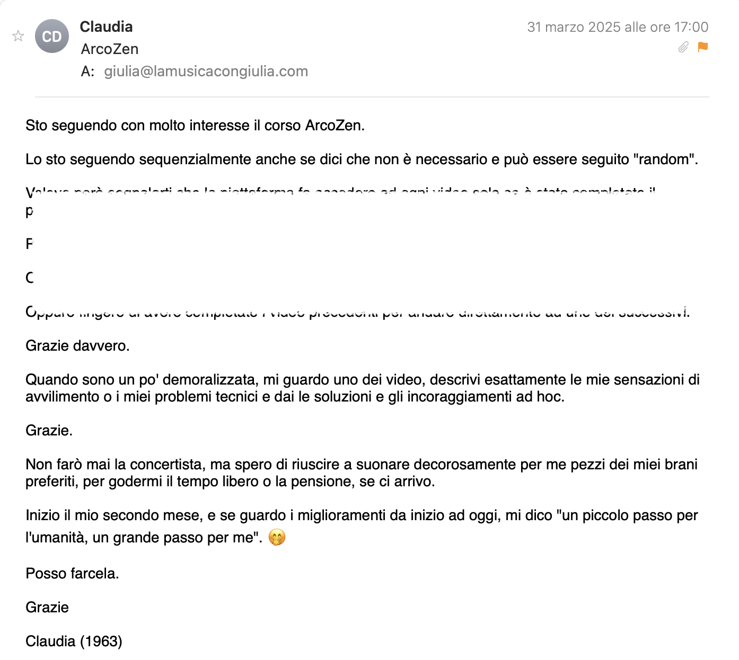Click the final "Grazie" above the signature

[47, 608]
